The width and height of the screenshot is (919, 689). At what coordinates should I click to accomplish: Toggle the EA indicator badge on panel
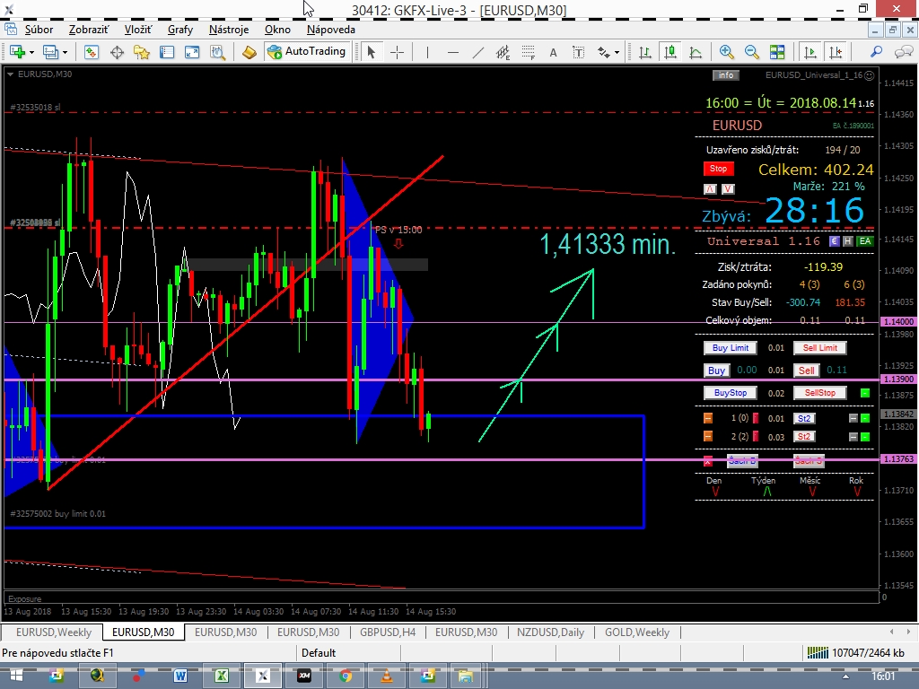[865, 240]
